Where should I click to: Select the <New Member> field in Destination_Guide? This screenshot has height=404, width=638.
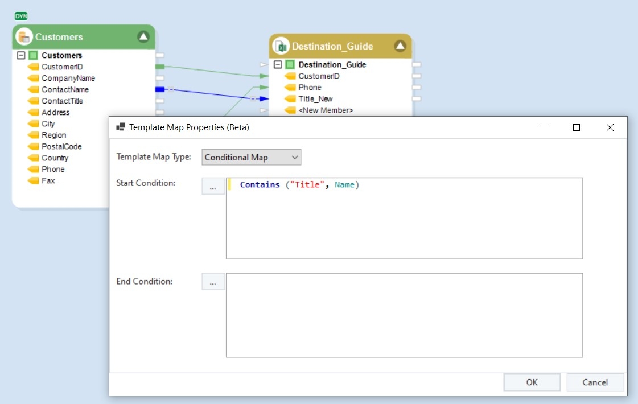point(326,110)
